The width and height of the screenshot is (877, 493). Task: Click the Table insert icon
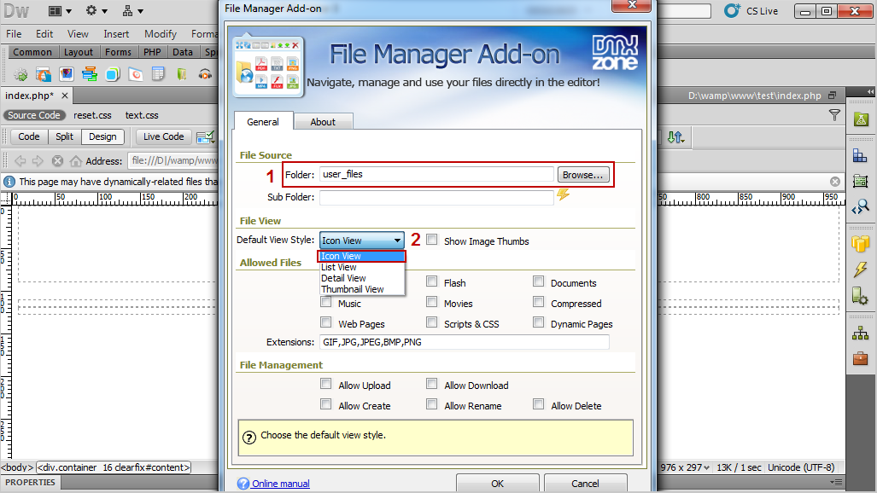[113, 74]
